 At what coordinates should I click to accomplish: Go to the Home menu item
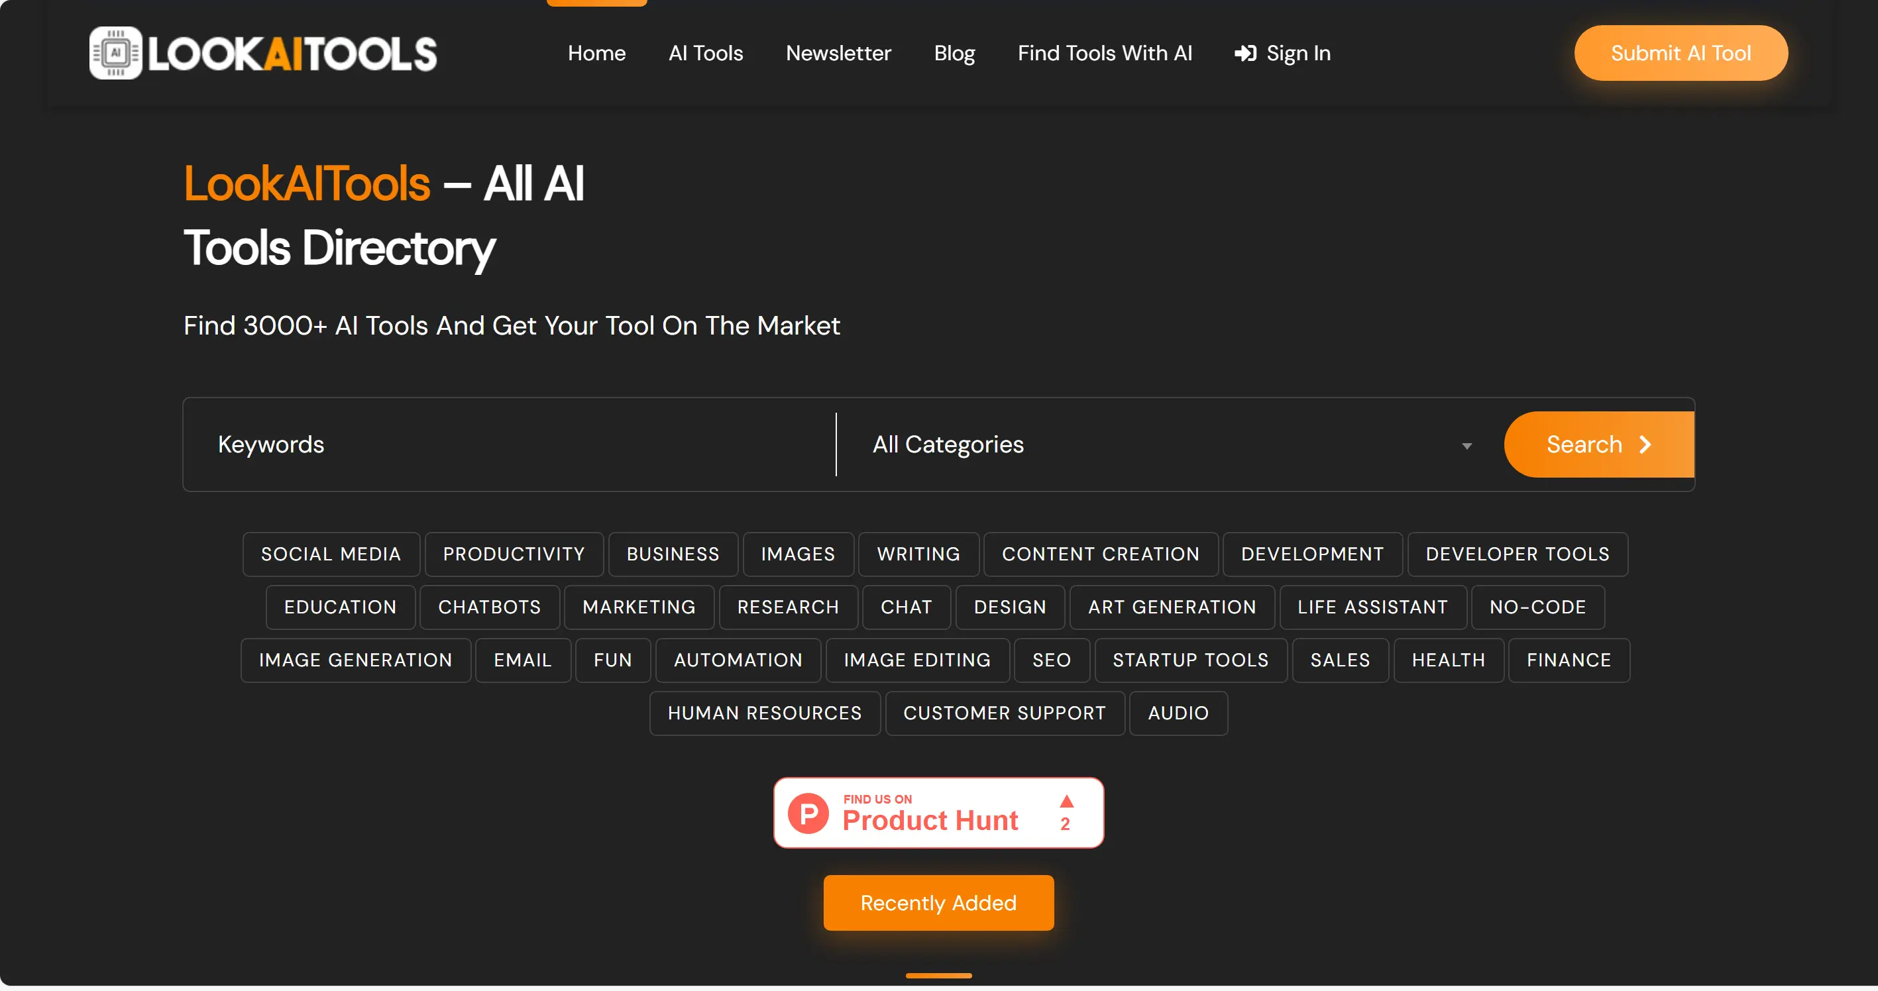pyautogui.click(x=596, y=53)
